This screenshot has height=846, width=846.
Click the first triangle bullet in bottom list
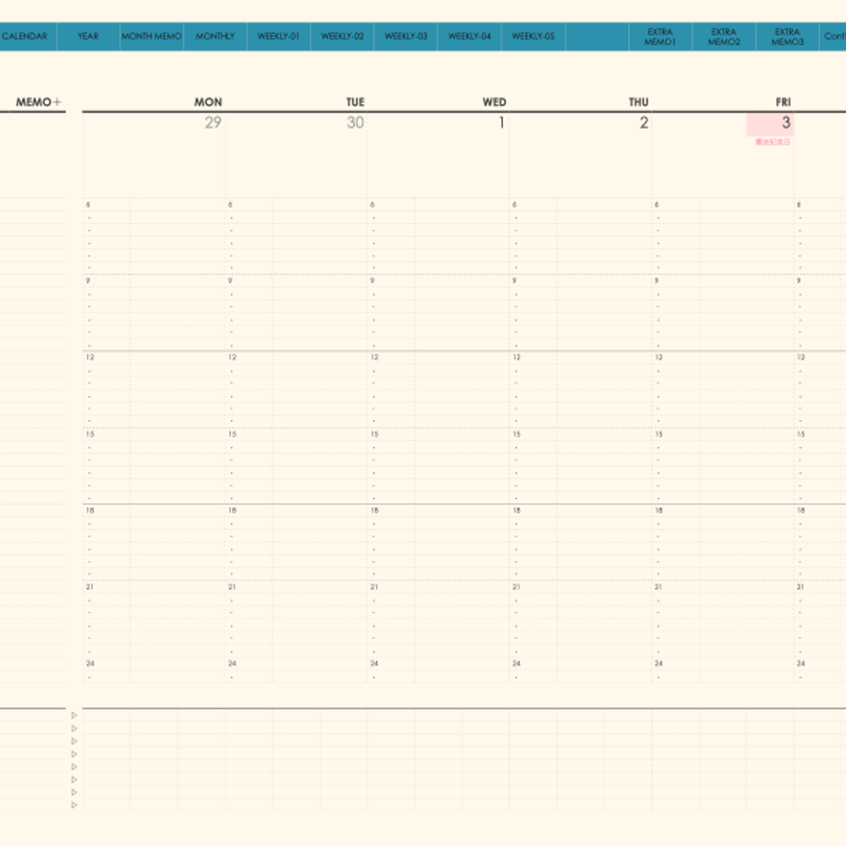[x=74, y=715]
